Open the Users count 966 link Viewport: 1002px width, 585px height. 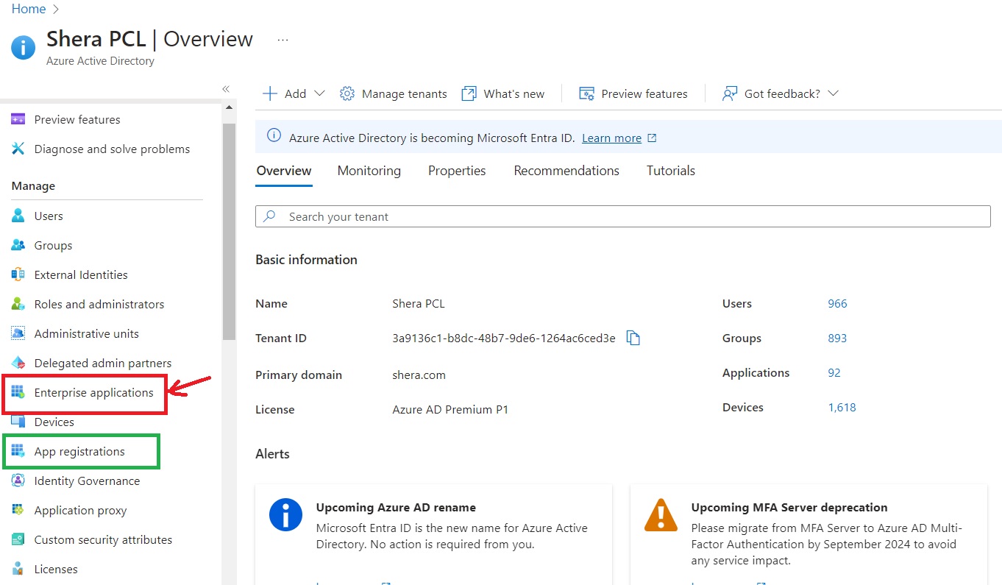coord(837,303)
